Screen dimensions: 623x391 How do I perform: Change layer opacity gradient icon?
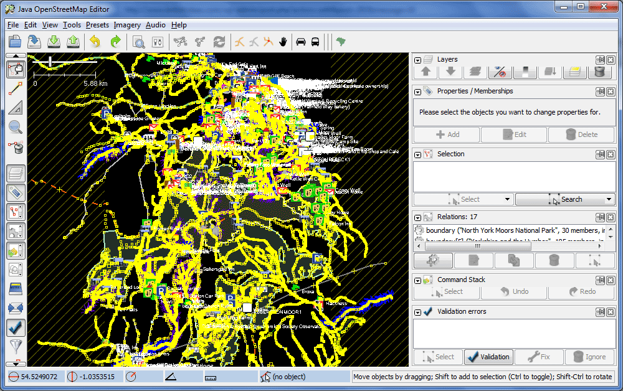click(525, 72)
